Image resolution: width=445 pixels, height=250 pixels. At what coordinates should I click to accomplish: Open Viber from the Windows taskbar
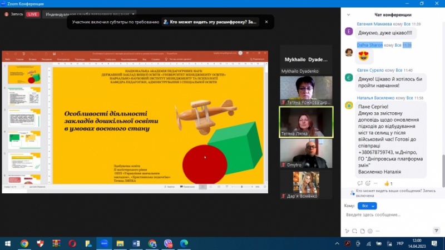[168, 243]
